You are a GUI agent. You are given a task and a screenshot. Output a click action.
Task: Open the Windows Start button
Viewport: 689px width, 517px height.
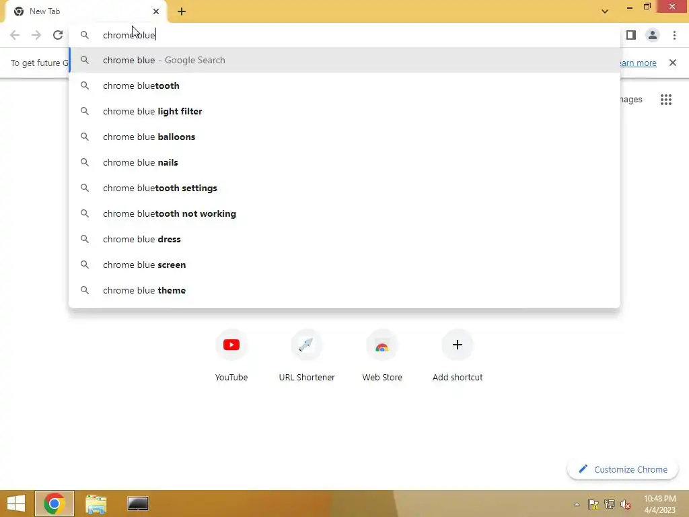pos(16,504)
